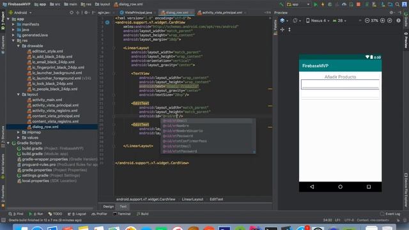The image size is (409, 230).
Task: Open Search Everywhere magnifier icon
Action: 397,4
